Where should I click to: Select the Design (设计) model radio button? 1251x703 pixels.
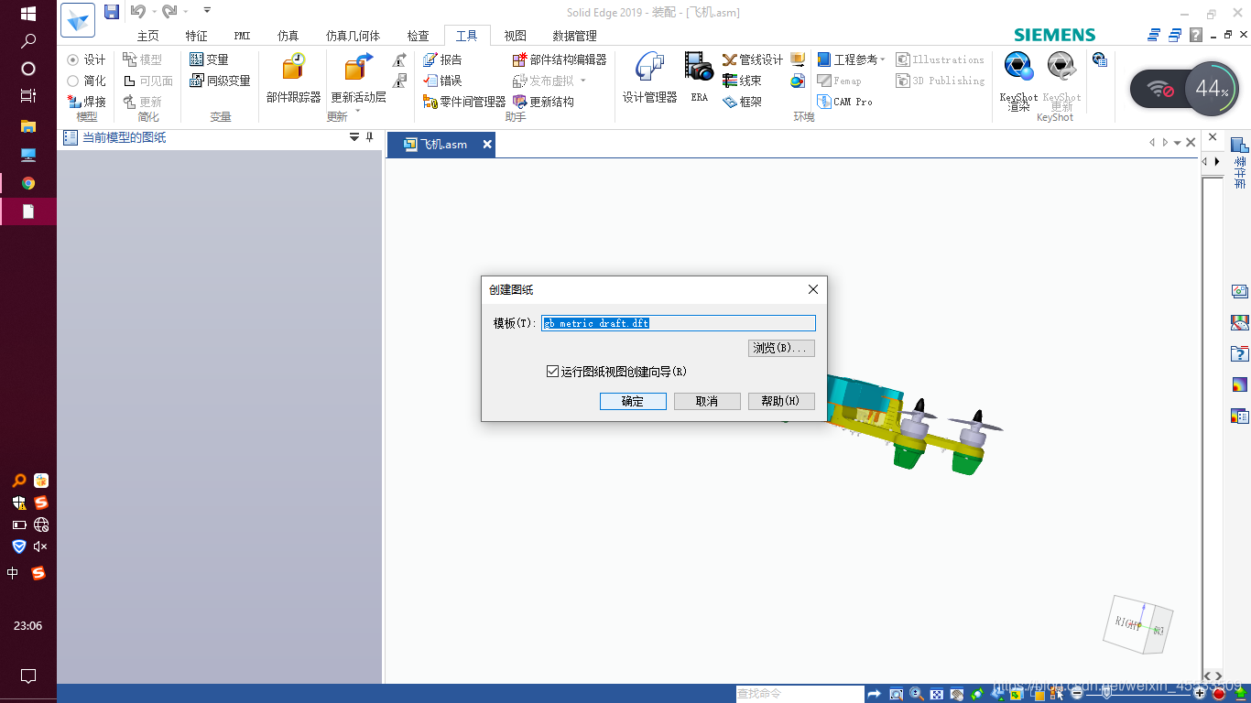[73, 59]
